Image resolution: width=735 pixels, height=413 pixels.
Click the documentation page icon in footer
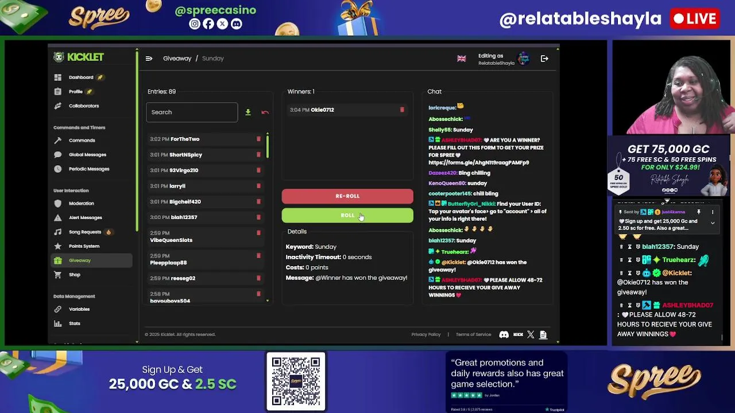click(x=543, y=334)
